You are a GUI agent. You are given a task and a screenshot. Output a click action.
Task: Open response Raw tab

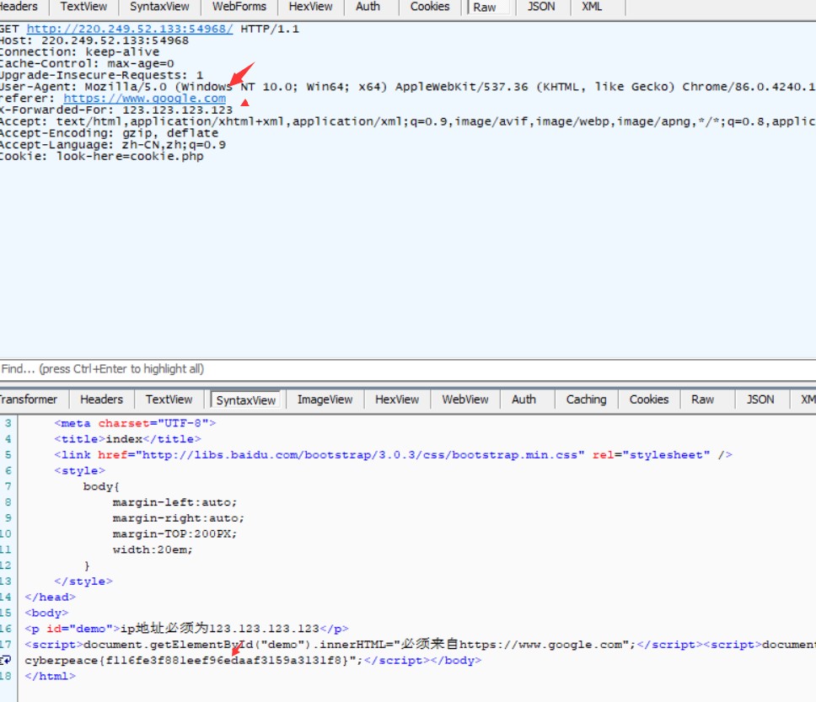[702, 399]
